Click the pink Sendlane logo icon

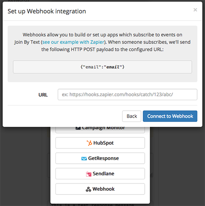coord(89,174)
